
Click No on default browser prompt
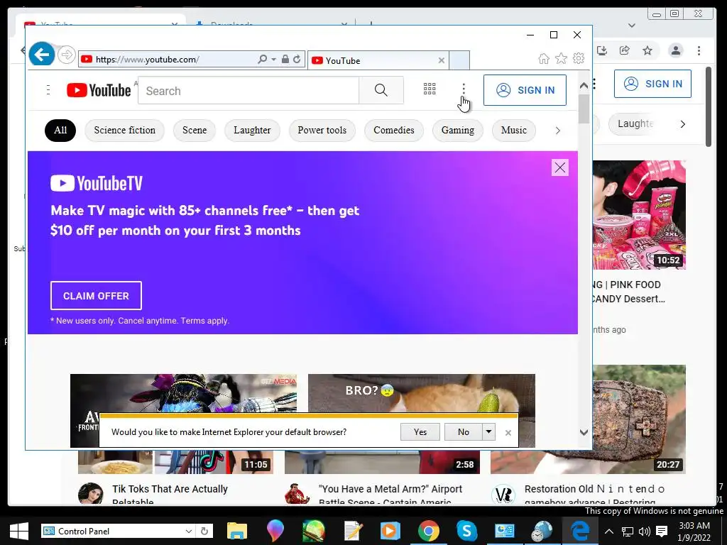(463, 432)
